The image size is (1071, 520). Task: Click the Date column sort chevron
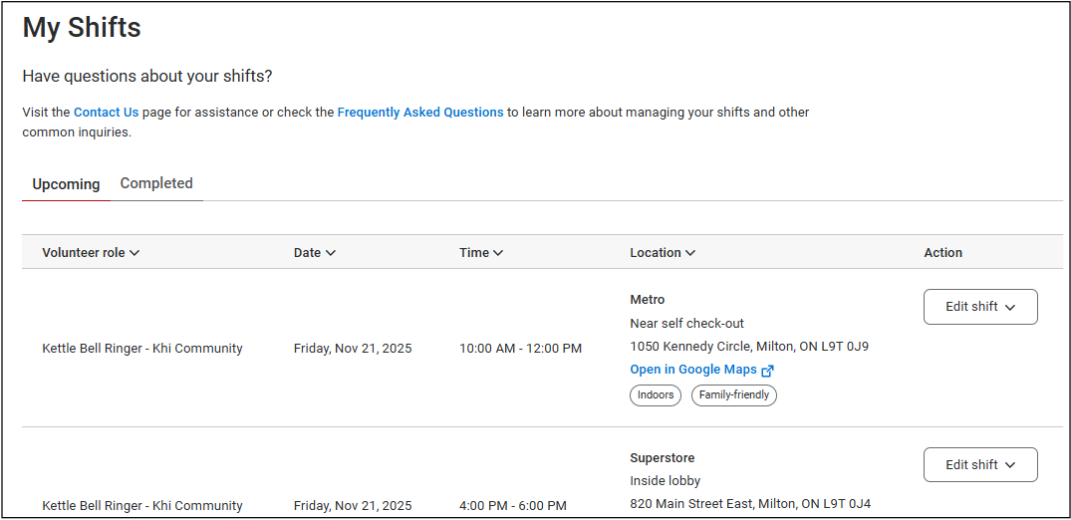(331, 253)
